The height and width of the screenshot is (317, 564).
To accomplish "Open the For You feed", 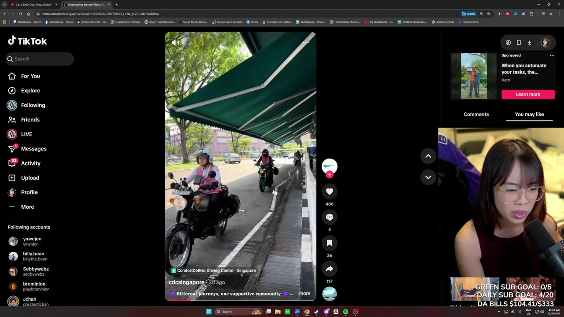I will point(24,76).
